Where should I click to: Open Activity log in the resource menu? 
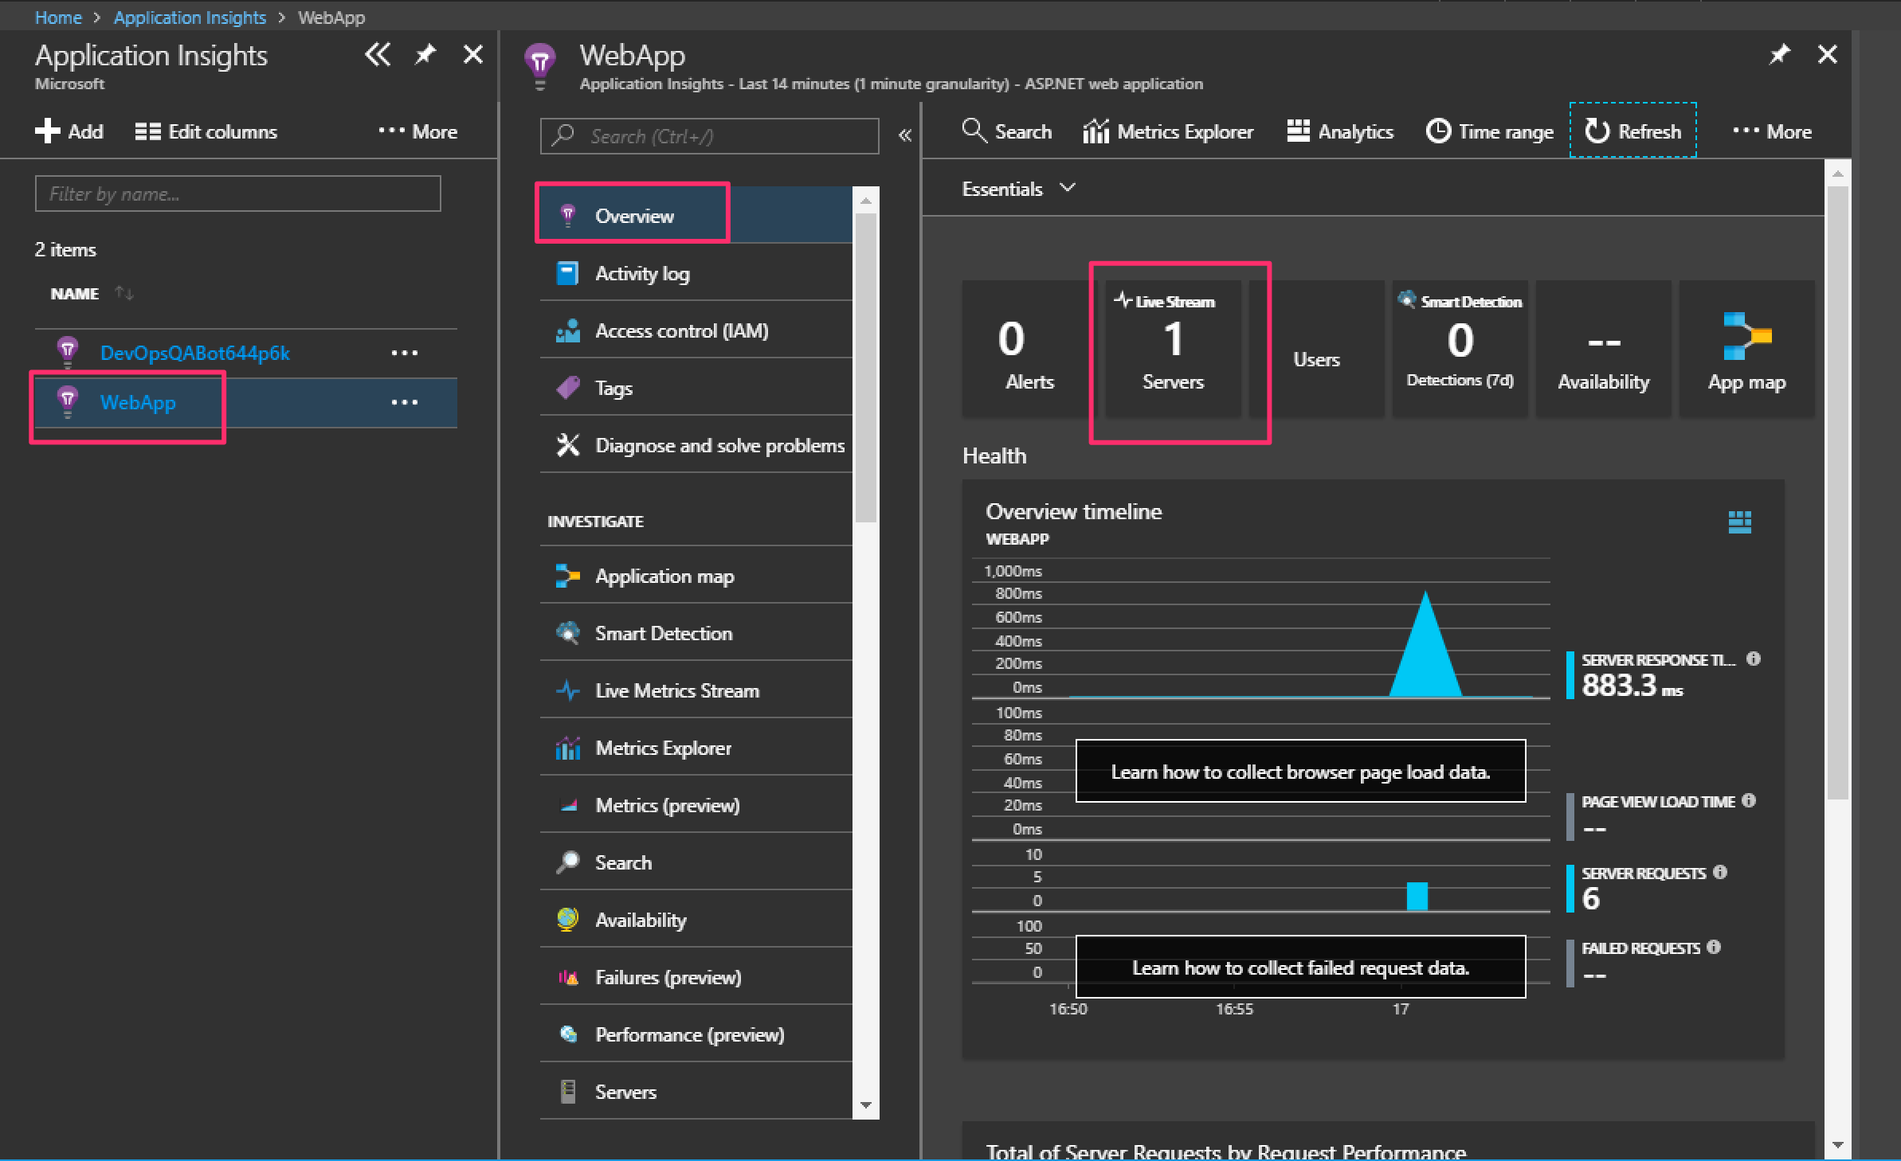click(x=642, y=273)
